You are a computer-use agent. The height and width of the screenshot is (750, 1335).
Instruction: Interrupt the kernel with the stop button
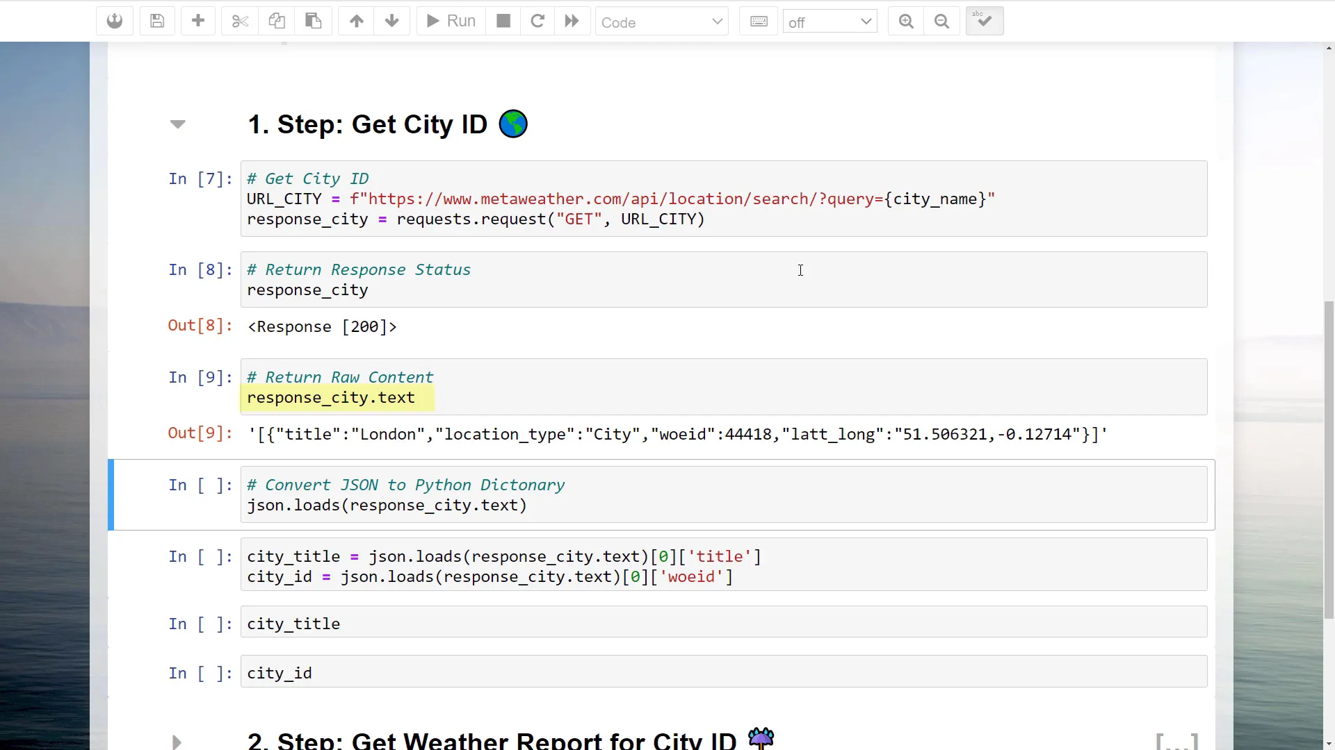[x=503, y=21]
